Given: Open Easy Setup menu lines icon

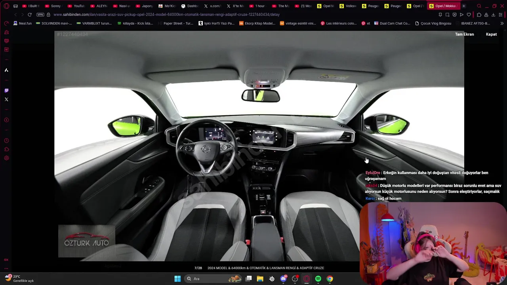Looking at the screenshot, I should pos(501,15).
